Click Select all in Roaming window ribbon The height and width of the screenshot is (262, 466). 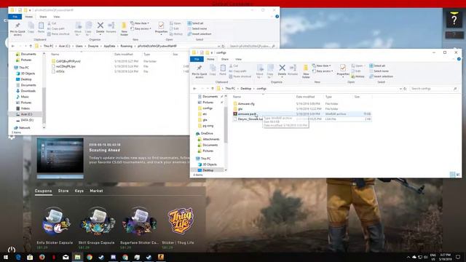click(195, 23)
